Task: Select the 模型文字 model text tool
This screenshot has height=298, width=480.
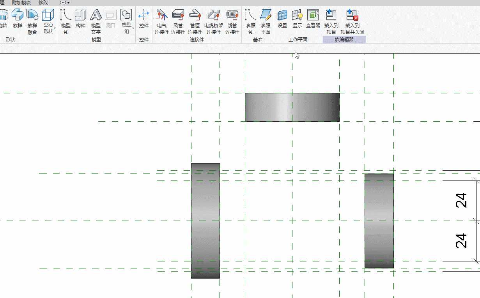Action: tap(96, 22)
